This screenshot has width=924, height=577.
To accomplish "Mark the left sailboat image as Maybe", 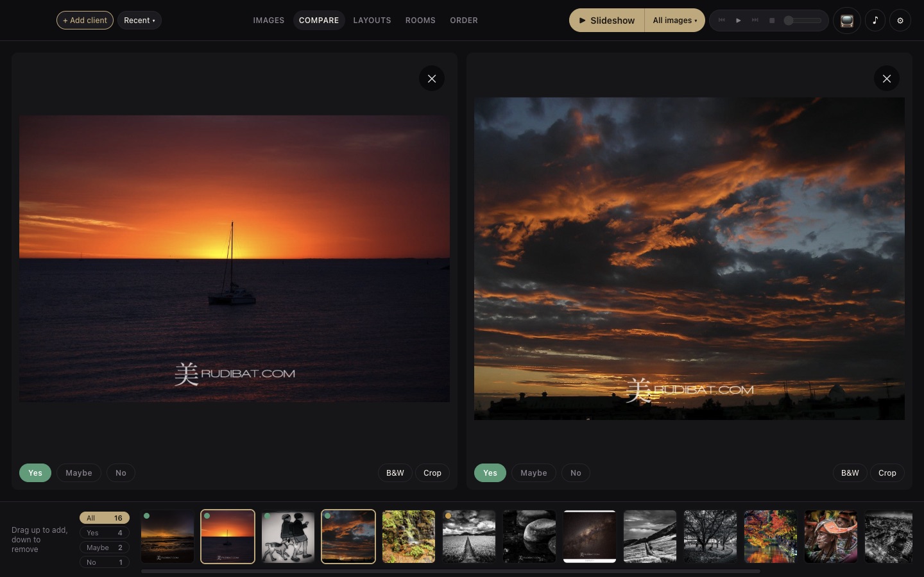I will pos(79,473).
